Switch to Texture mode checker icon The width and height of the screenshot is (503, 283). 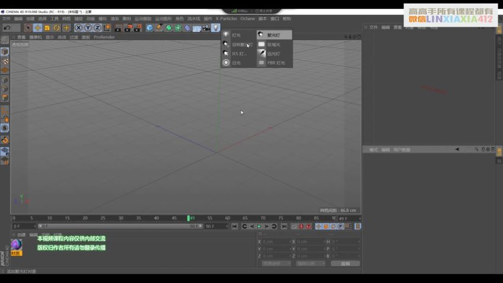coord(5,61)
